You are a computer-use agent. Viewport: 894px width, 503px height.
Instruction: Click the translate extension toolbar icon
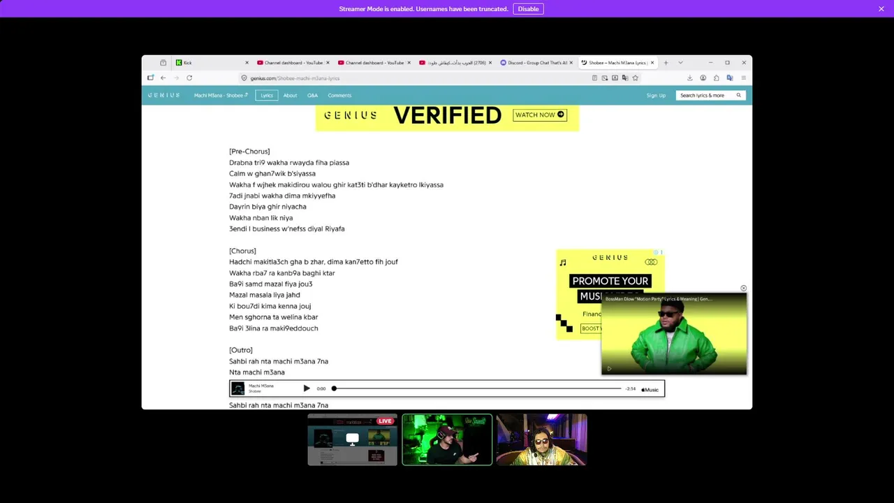coord(729,78)
